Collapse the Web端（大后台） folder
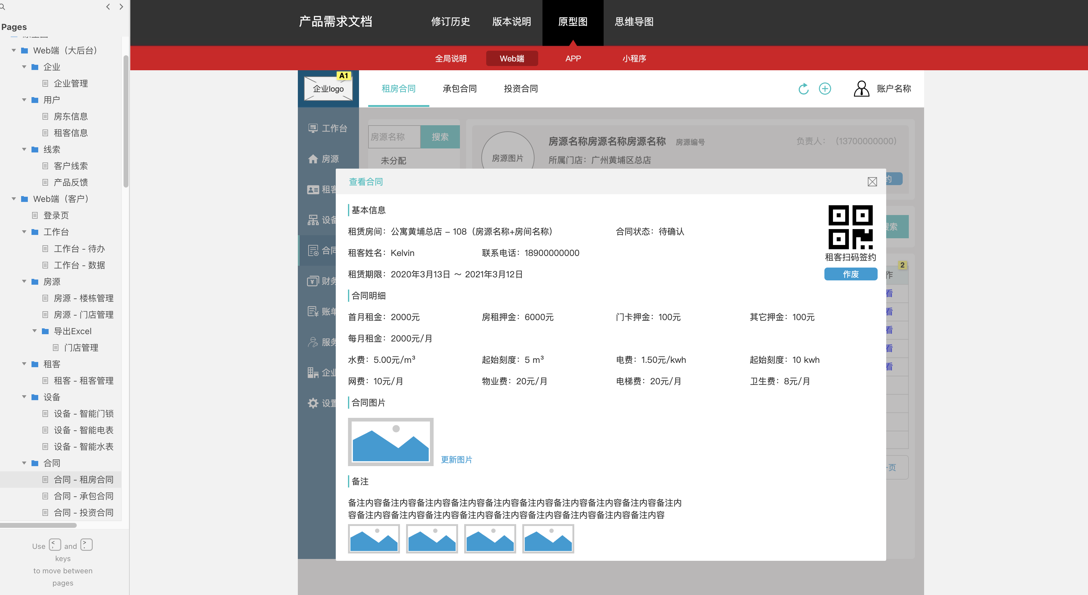This screenshot has width=1088, height=595. click(x=13, y=51)
